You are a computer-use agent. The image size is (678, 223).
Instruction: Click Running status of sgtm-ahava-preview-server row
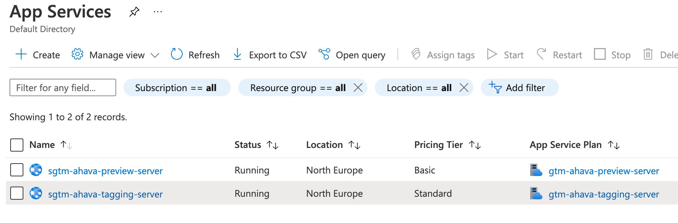(252, 170)
